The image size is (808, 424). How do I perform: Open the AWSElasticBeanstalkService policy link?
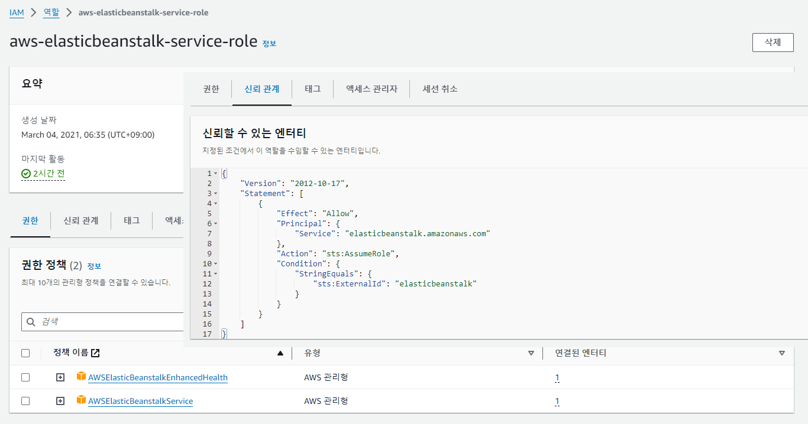click(x=140, y=401)
